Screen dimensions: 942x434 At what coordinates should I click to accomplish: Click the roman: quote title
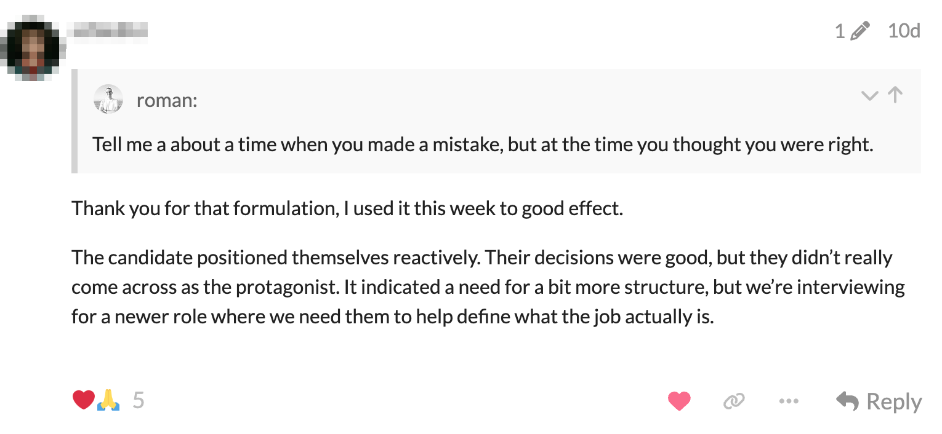click(167, 100)
